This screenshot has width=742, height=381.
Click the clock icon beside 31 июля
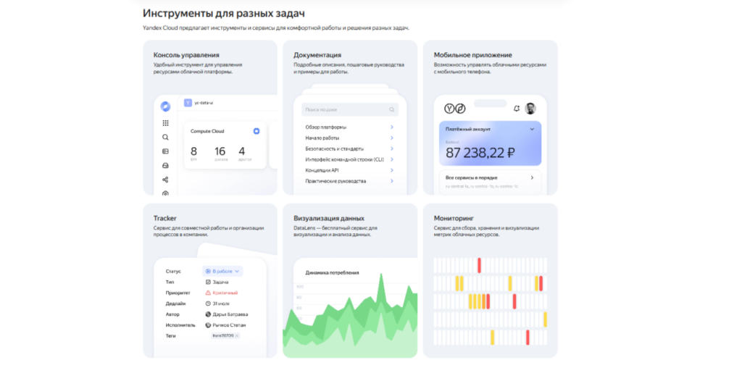click(208, 303)
